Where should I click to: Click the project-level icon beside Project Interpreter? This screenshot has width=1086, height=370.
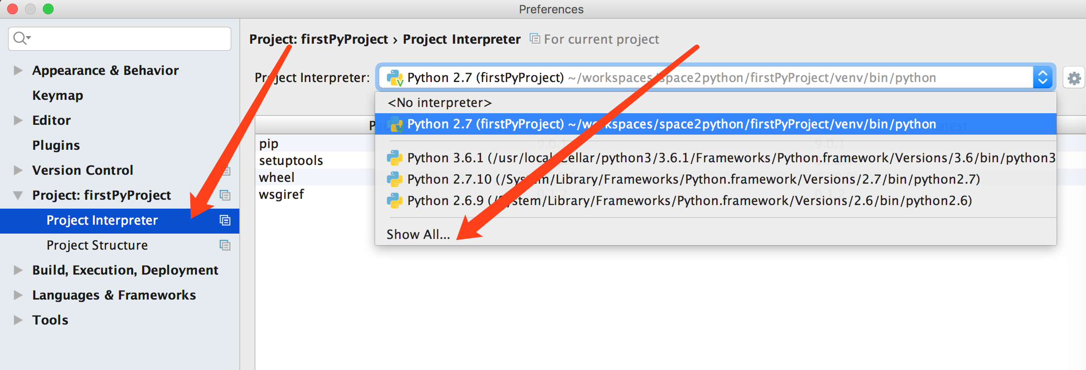pos(225,220)
